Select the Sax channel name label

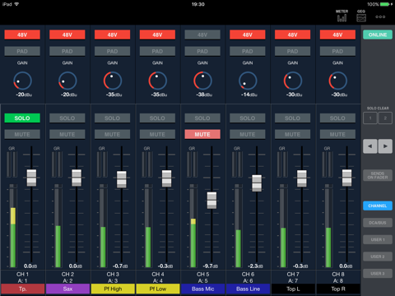point(67,289)
